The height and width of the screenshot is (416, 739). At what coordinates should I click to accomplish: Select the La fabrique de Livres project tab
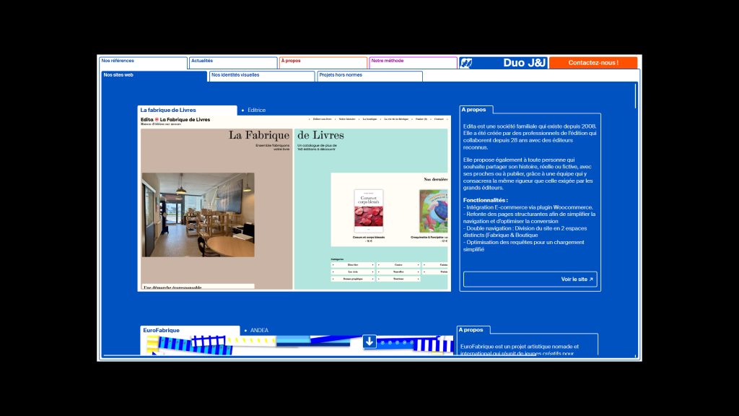click(187, 110)
